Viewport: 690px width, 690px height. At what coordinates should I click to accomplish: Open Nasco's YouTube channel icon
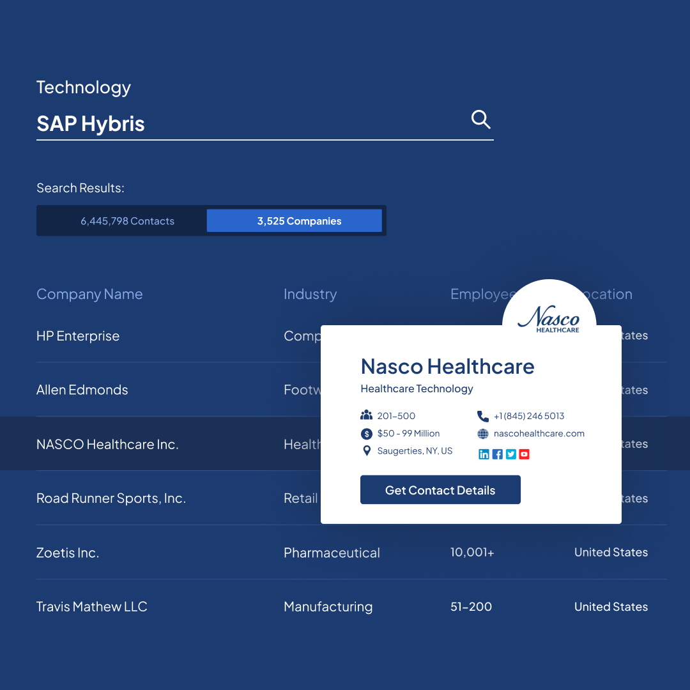524,454
